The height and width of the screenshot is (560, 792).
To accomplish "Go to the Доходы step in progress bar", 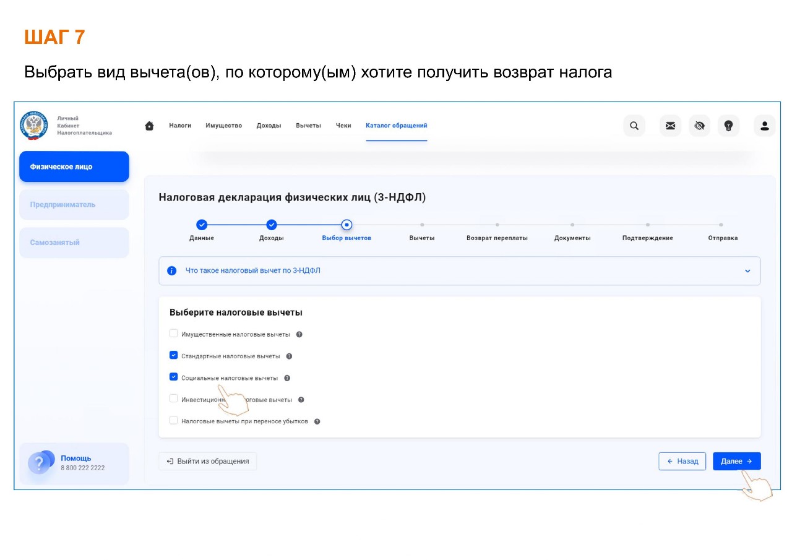I will click(271, 225).
